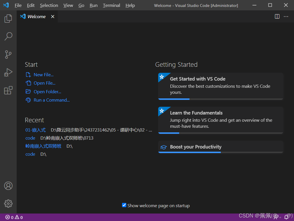The width and height of the screenshot is (294, 221).
Task: Click star badge on Get Started card
Action: [x=162, y=77]
